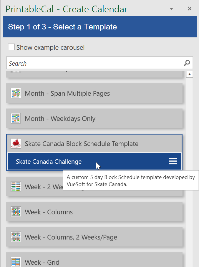Click the Skate Canada maple leaf icon
The height and width of the screenshot is (267, 199).
[16, 144]
